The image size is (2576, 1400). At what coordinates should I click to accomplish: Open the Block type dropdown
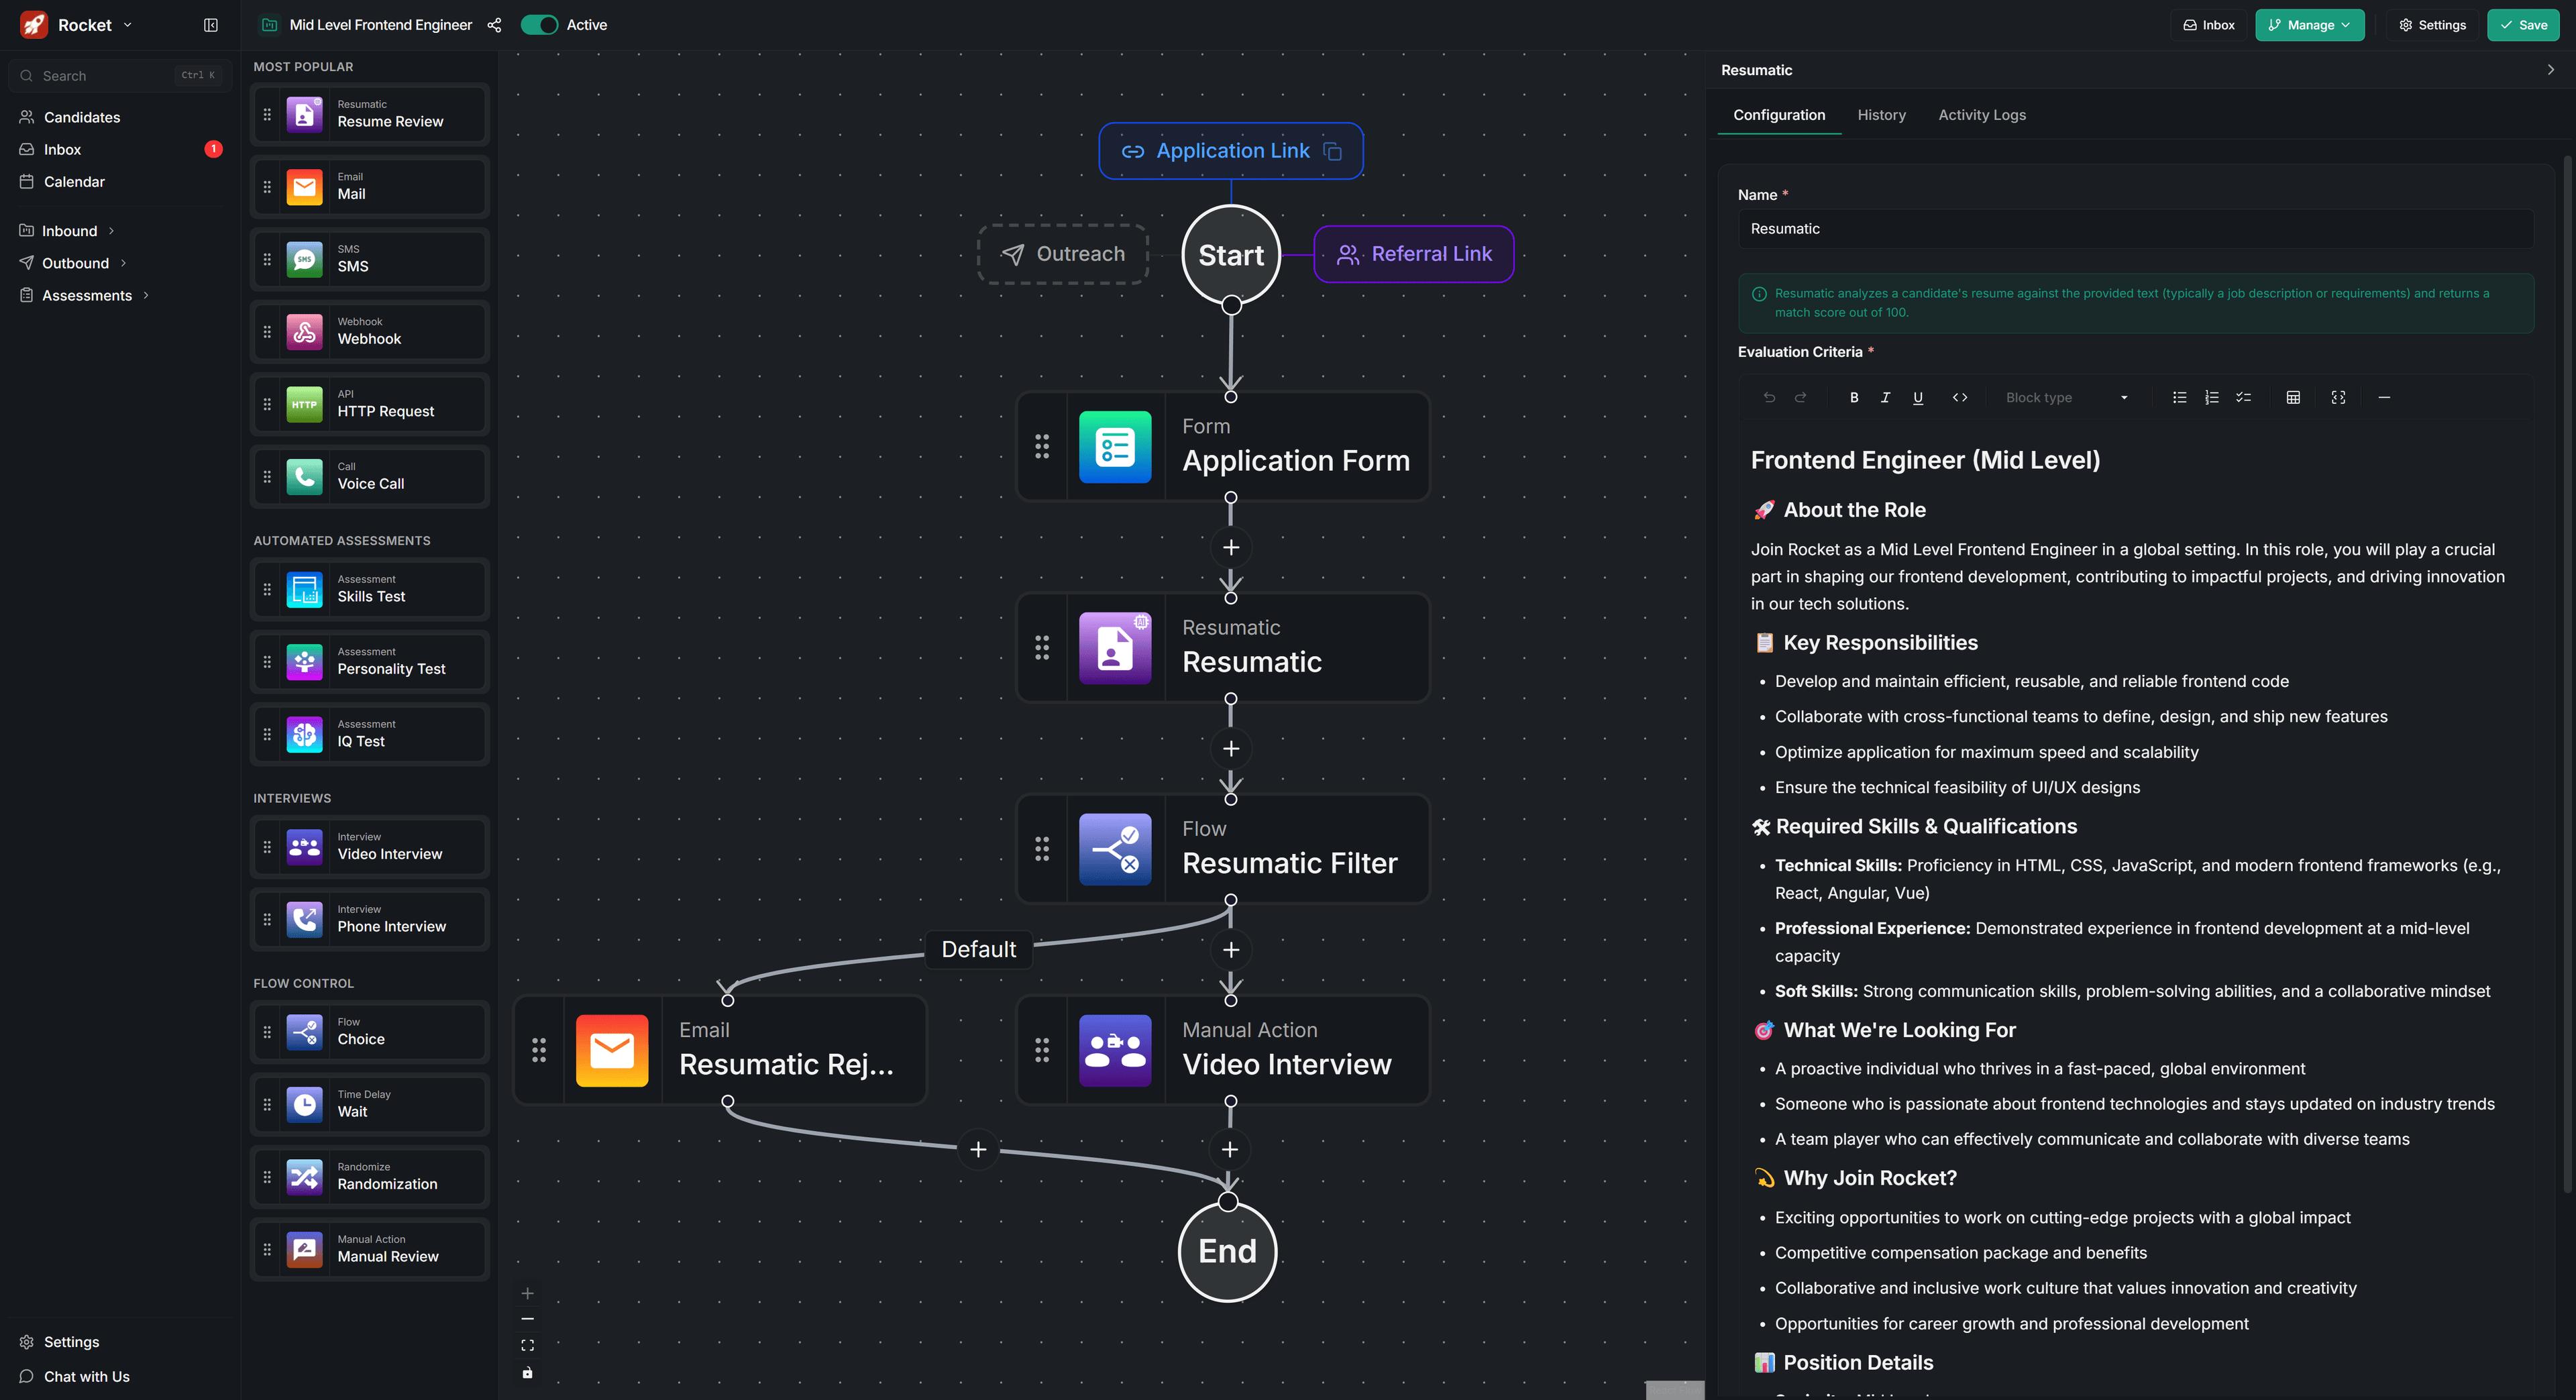point(2066,398)
